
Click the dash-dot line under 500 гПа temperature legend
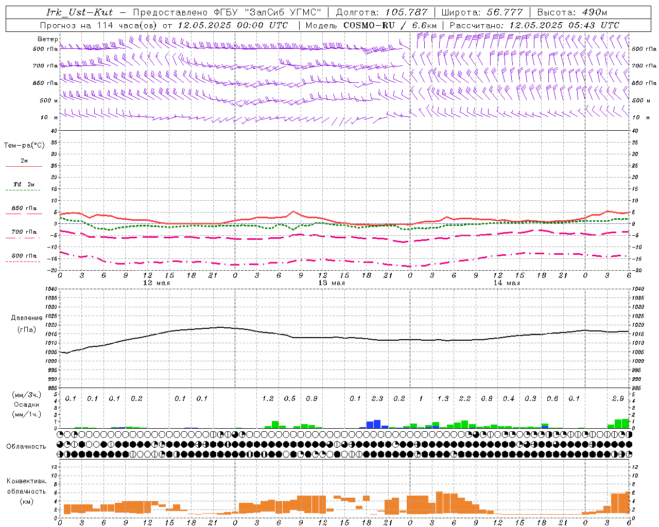point(23,262)
